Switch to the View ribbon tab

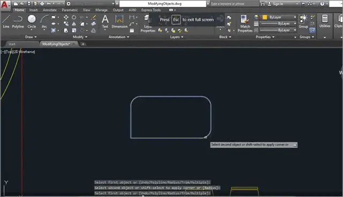click(86, 10)
